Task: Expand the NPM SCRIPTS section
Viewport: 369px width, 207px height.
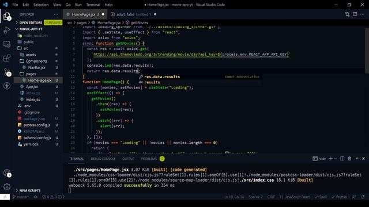Action: click(x=39, y=190)
